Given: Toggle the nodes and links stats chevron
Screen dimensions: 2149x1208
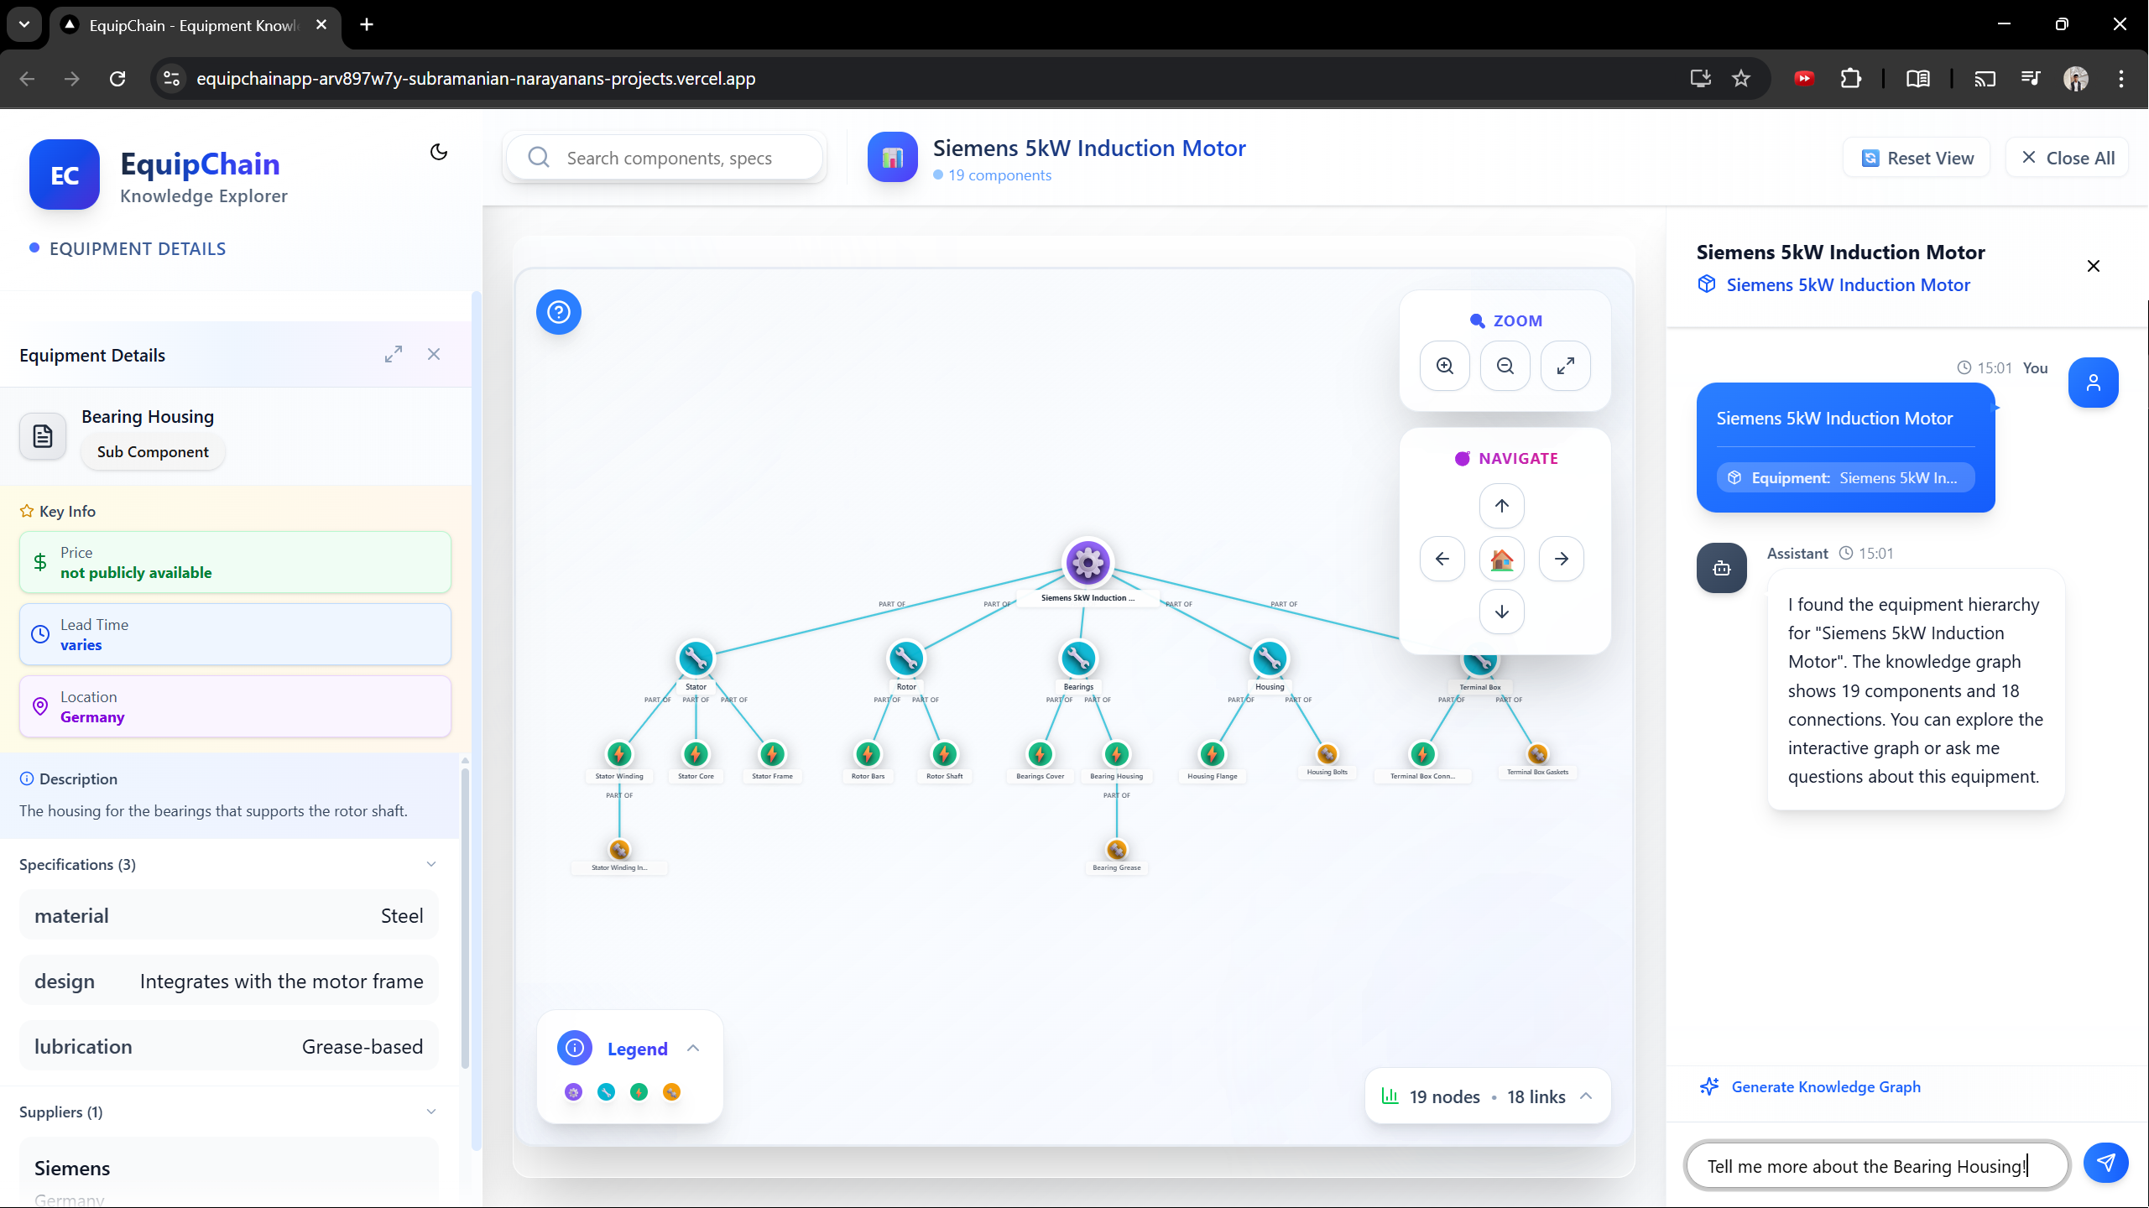Looking at the screenshot, I should coord(1586,1096).
